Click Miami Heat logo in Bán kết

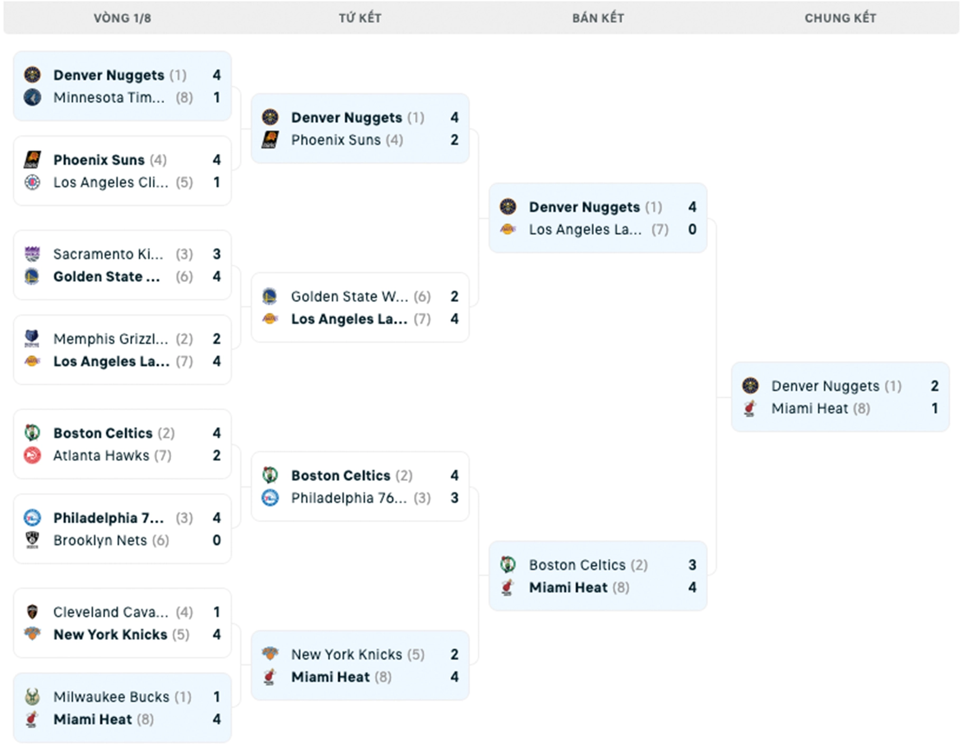pyautogui.click(x=508, y=587)
